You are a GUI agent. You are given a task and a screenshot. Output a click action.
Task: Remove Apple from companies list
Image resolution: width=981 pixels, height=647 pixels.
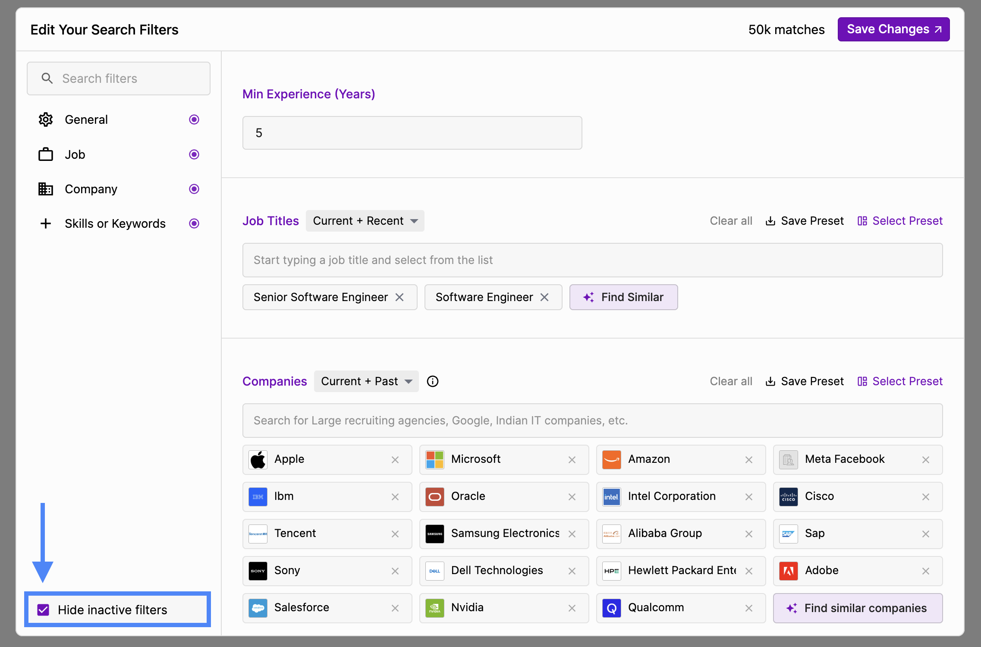coord(395,460)
